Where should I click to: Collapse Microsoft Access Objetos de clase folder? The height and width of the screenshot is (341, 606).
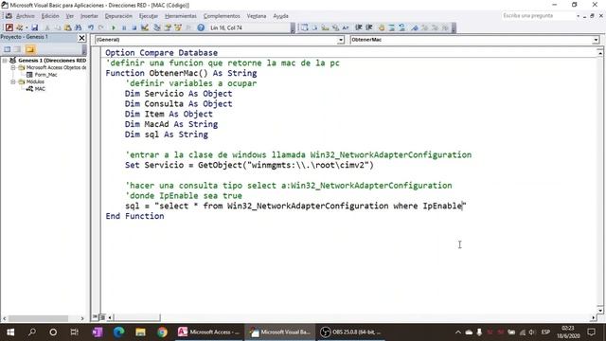(x=13, y=67)
